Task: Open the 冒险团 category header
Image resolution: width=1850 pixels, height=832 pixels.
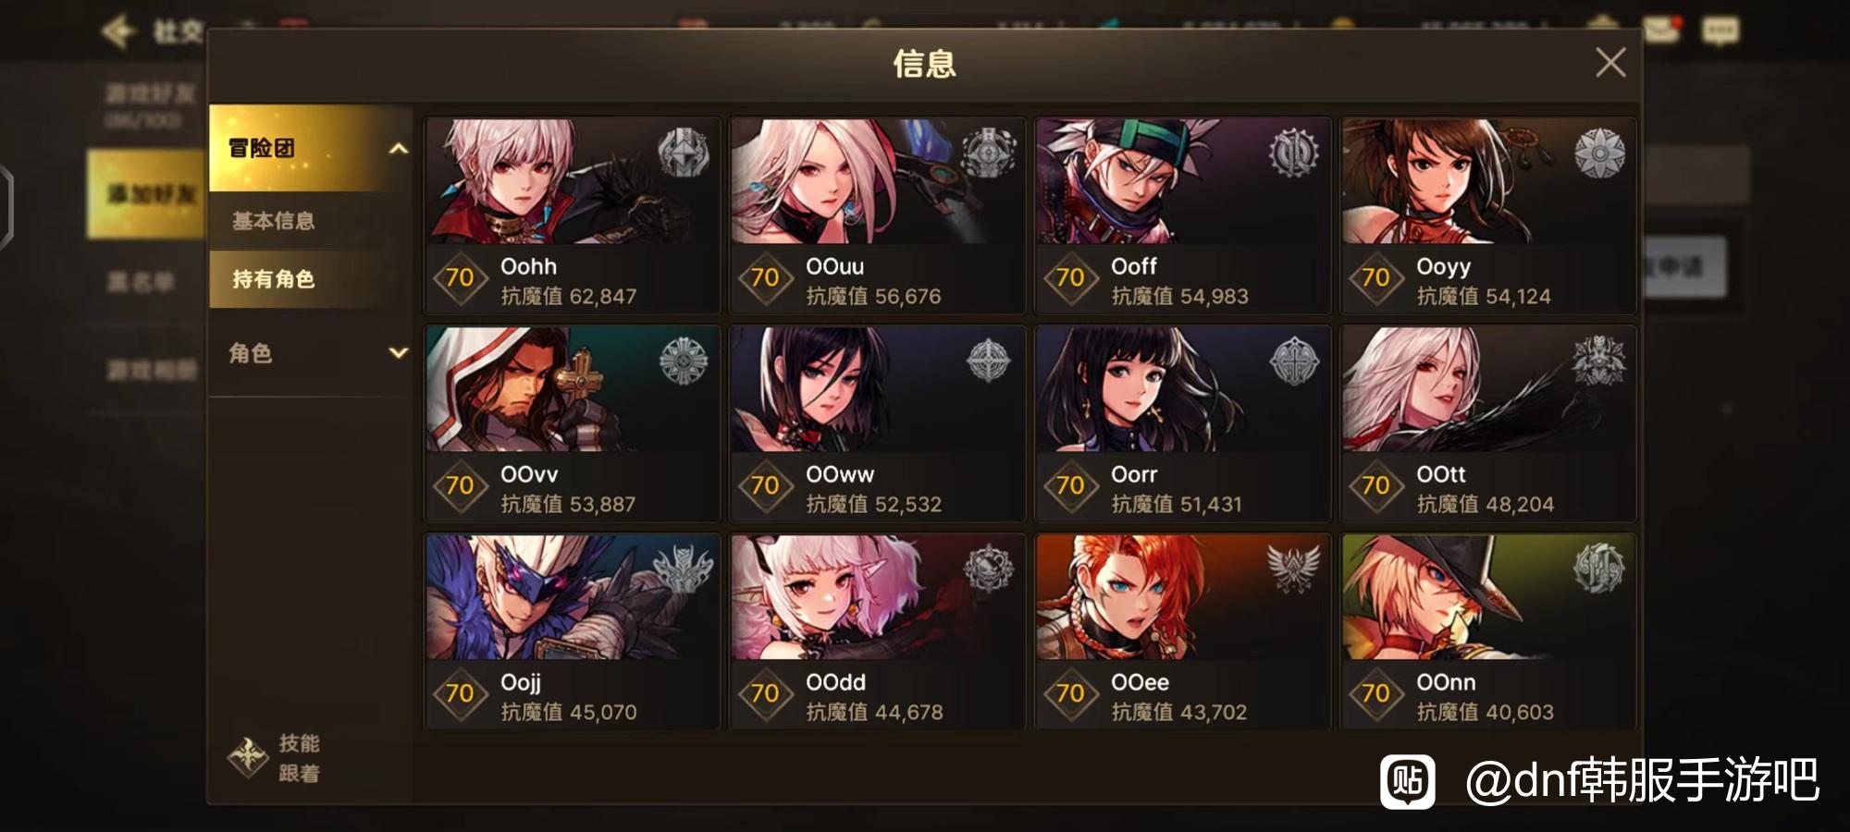Action: tap(311, 148)
